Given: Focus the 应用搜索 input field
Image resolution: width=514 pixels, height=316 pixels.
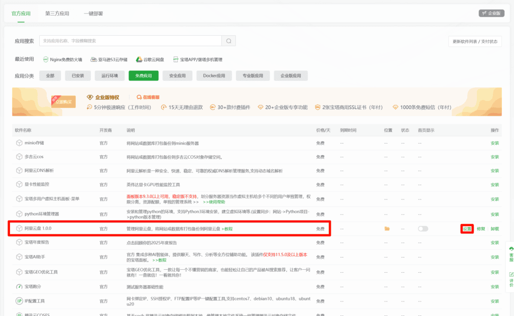Looking at the screenshot, I should [x=131, y=41].
